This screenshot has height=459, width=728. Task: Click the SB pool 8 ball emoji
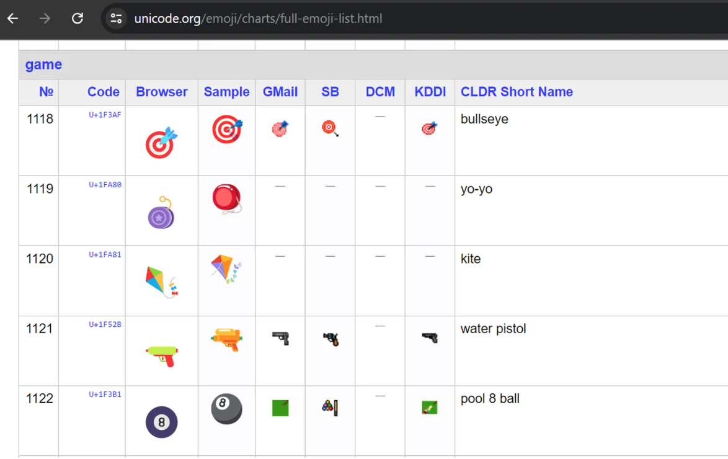point(330,408)
